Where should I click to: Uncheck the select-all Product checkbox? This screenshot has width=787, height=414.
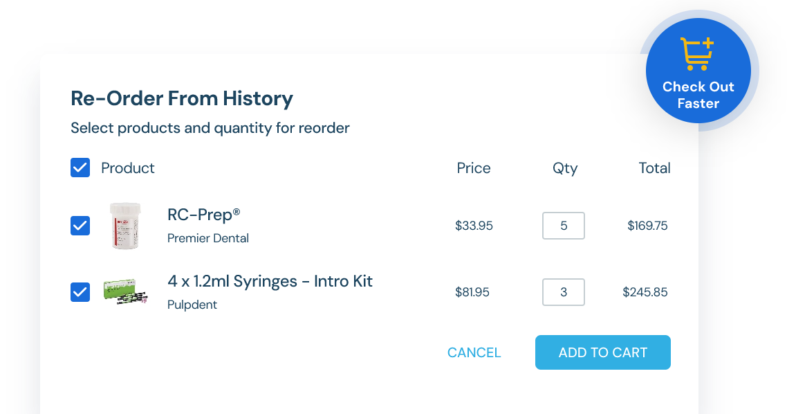coord(80,168)
